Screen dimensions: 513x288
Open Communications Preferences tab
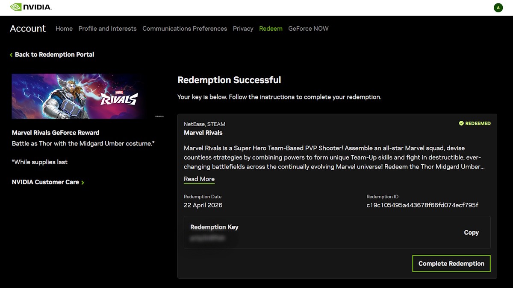tap(185, 29)
